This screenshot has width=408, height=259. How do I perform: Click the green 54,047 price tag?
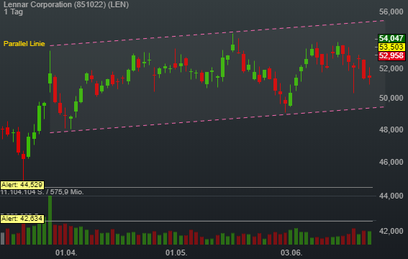(391, 38)
